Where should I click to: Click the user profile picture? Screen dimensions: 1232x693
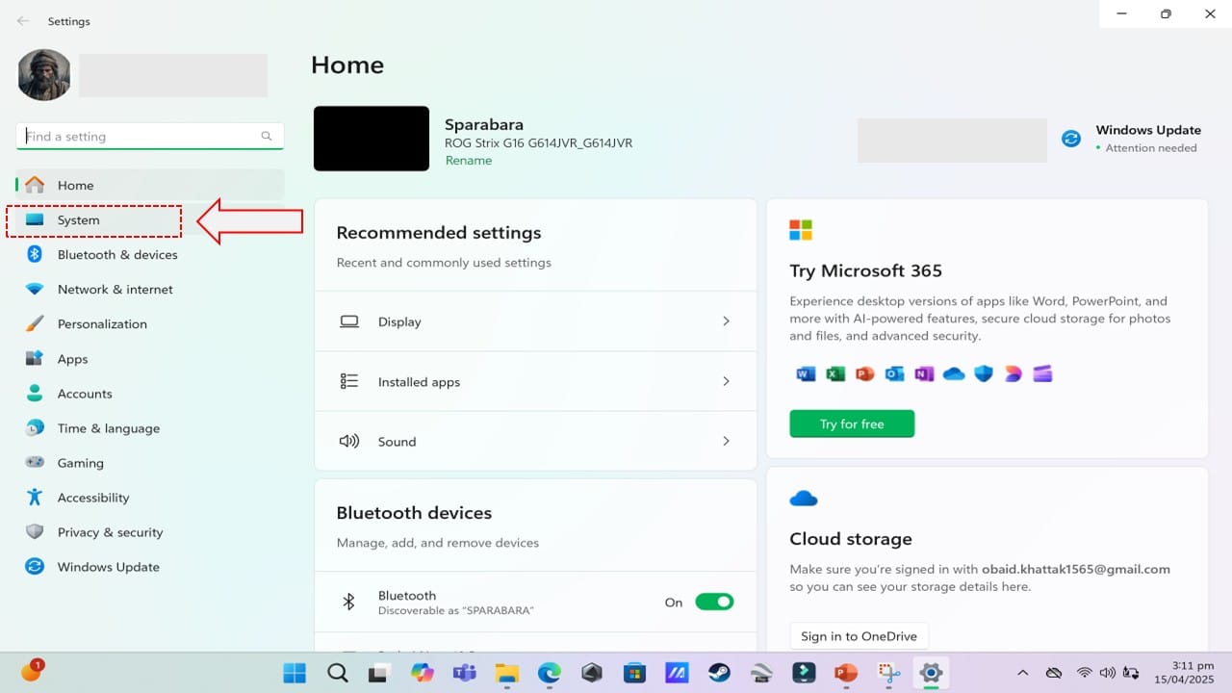44,75
